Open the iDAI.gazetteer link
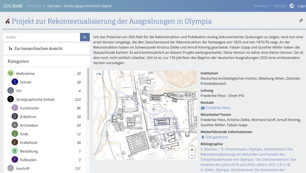 click(216, 137)
